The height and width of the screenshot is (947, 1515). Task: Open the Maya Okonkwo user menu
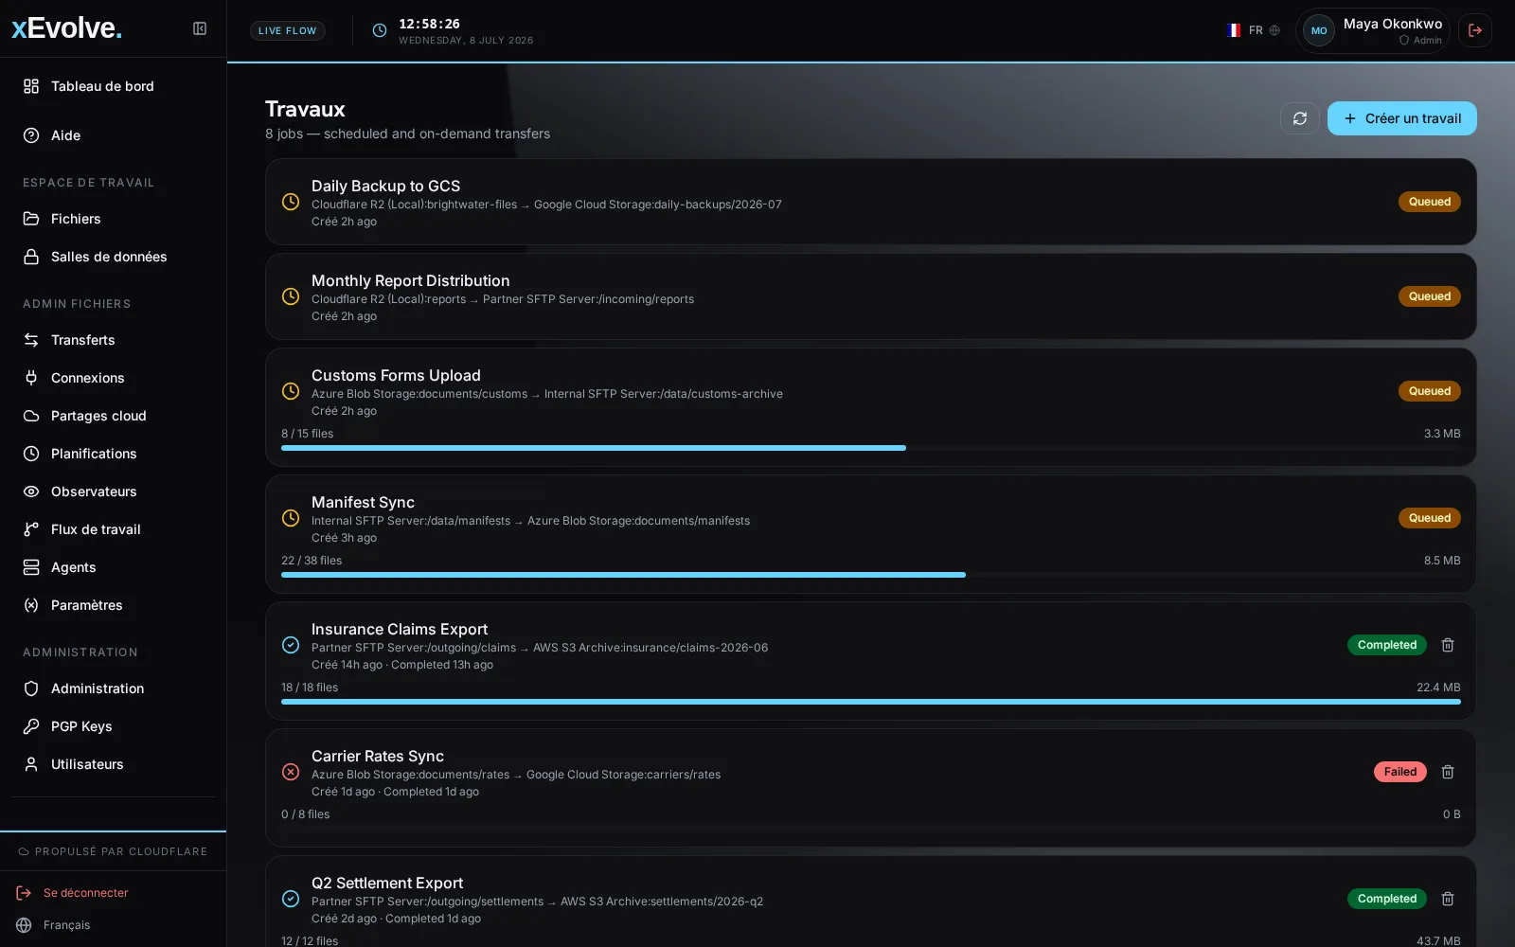(1372, 30)
